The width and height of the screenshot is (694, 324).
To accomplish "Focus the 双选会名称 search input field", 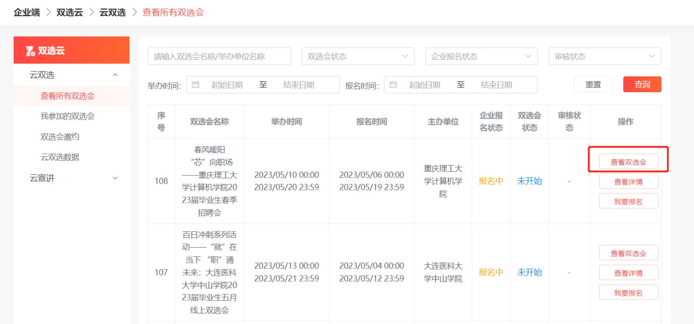I will (x=219, y=56).
